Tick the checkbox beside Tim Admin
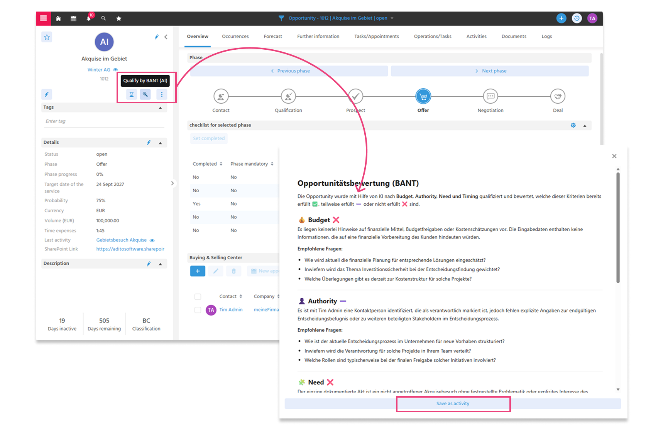The image size is (663, 430). coord(198,310)
